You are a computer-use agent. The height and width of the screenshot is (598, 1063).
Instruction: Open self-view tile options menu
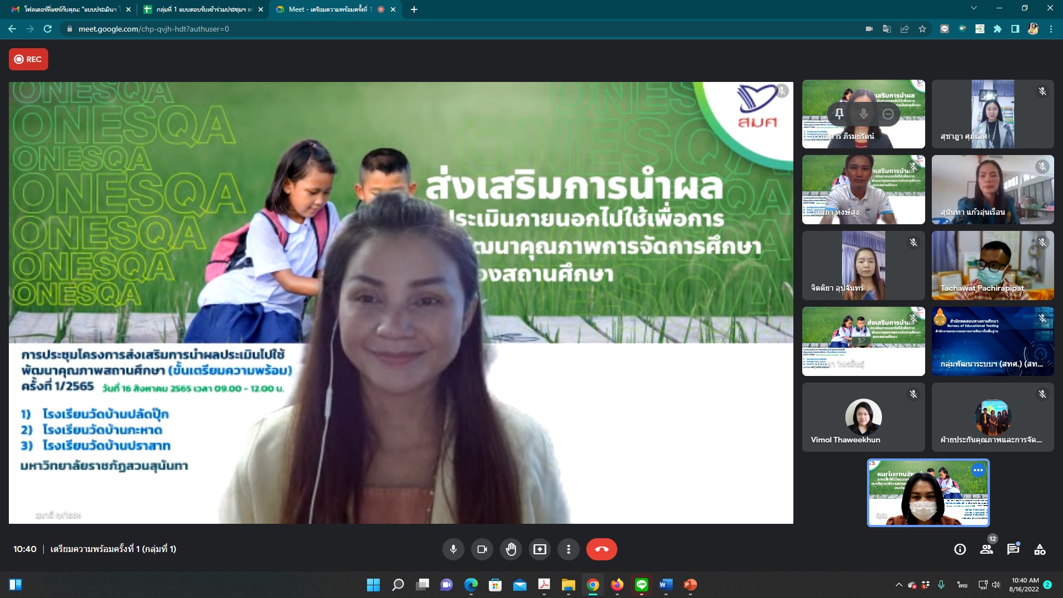(x=978, y=470)
